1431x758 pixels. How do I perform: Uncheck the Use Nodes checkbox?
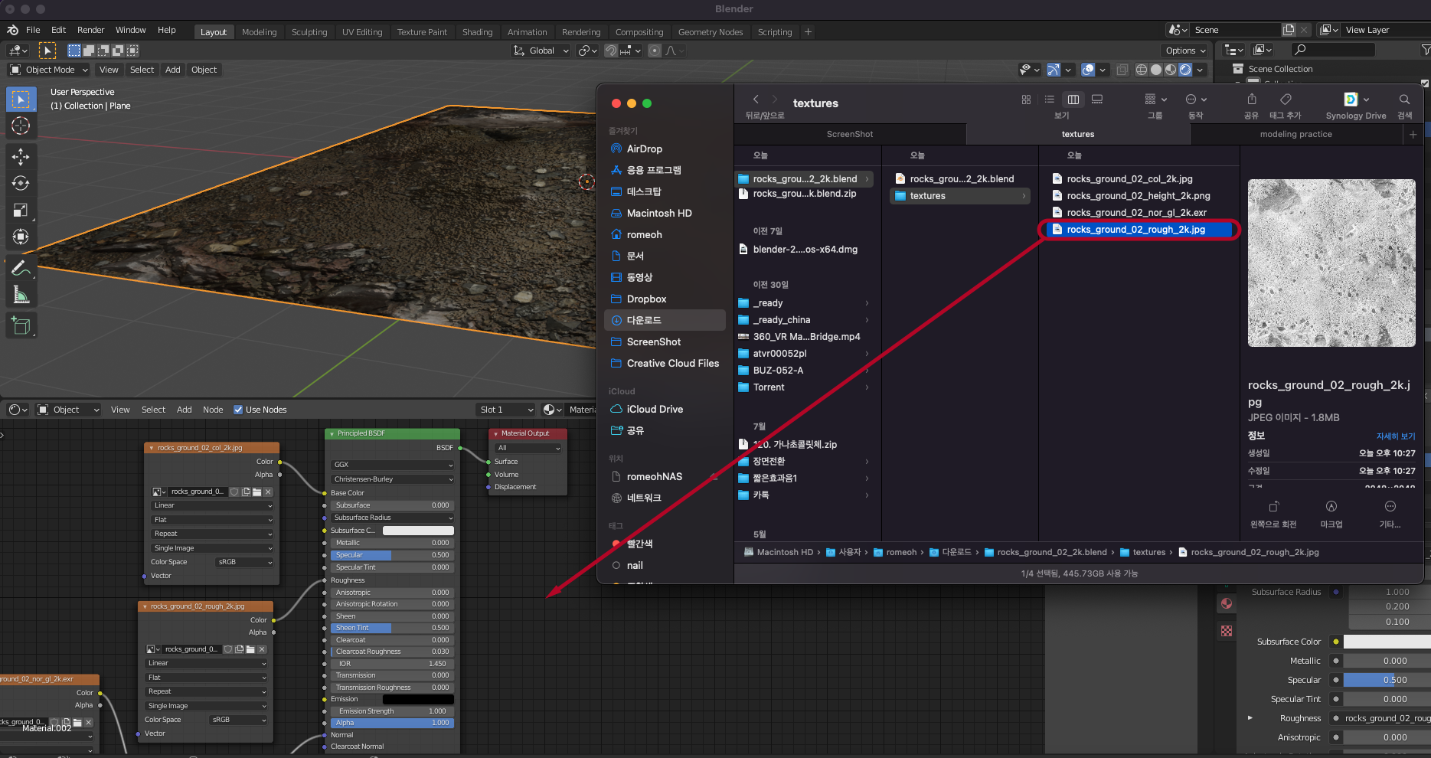pos(238,410)
